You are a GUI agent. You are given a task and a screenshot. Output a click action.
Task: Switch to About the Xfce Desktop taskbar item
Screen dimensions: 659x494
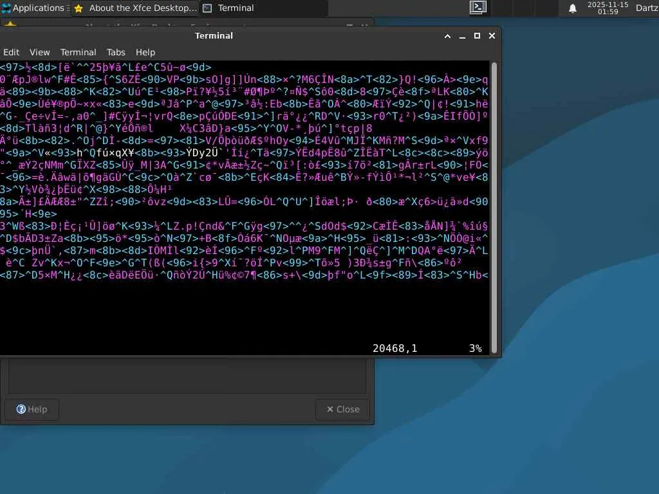pos(135,8)
